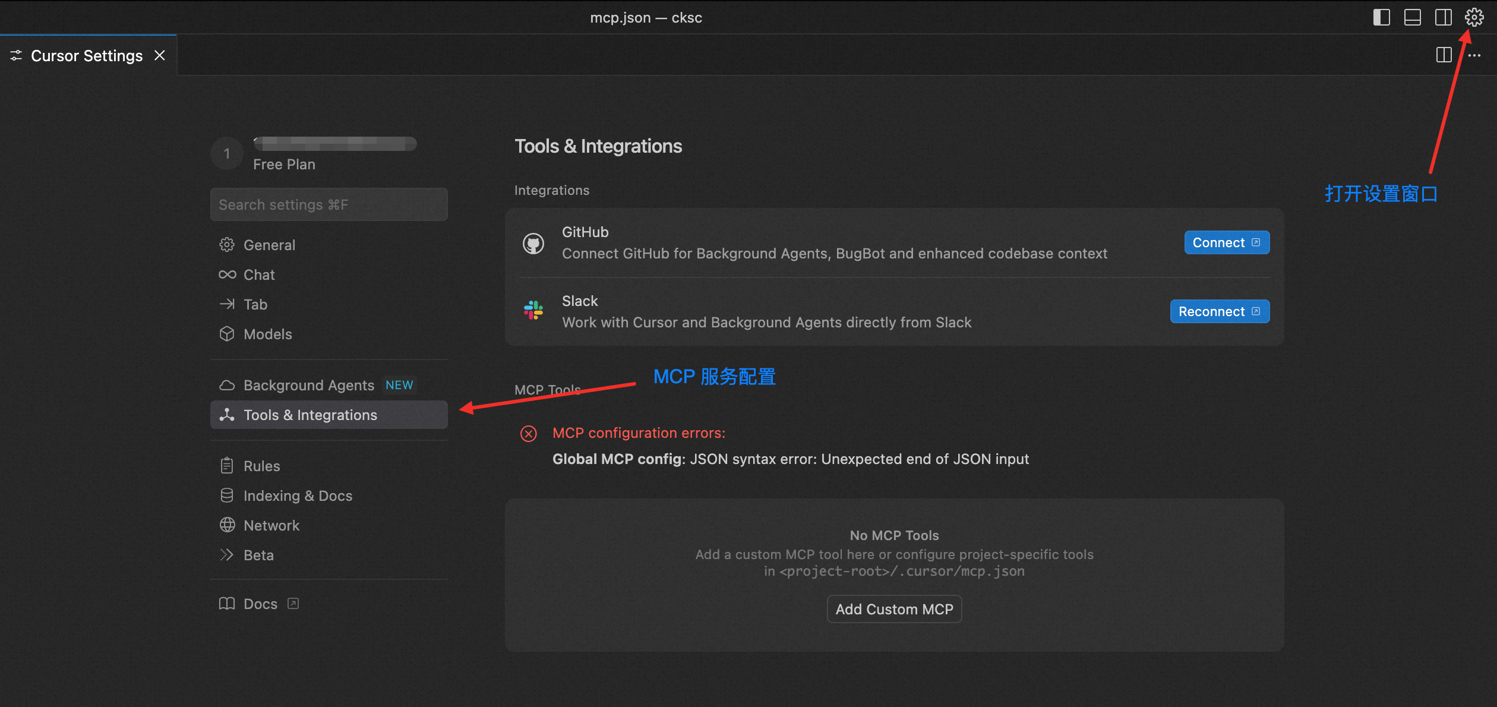Click the split editor right icon
This screenshot has height=707, width=1497.
click(1444, 55)
